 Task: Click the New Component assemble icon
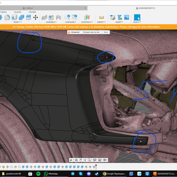[x=51, y=17]
